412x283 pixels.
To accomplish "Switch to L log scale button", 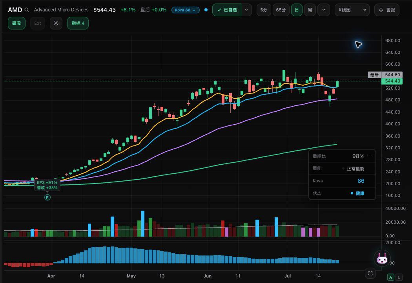I will (x=399, y=277).
